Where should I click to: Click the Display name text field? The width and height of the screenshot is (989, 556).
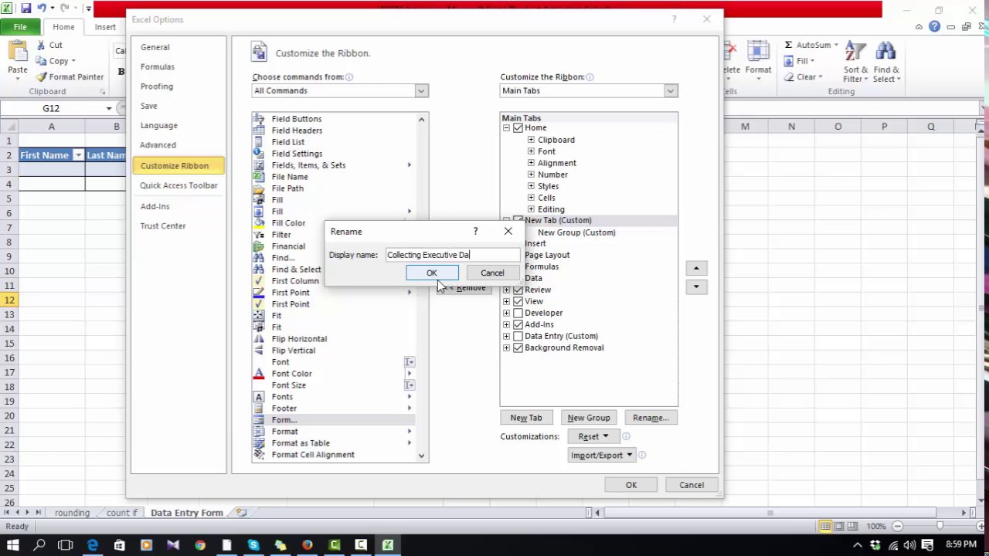pyautogui.click(x=452, y=255)
